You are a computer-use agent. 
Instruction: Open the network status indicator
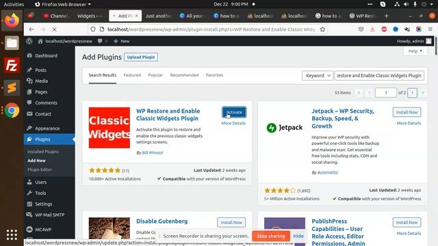[397, 4]
